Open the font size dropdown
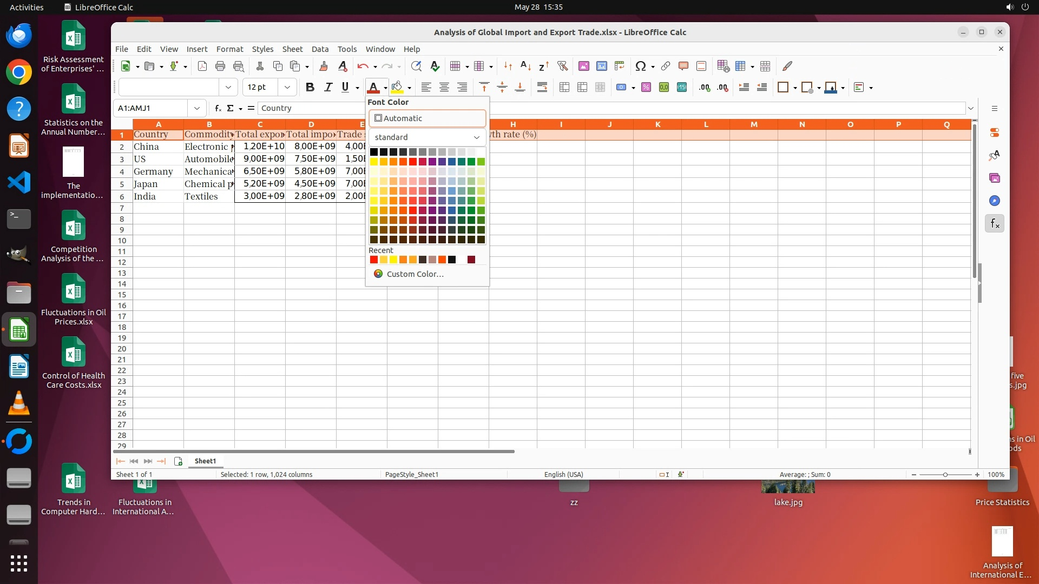Viewport: 1039px width, 584px height. pos(287,87)
